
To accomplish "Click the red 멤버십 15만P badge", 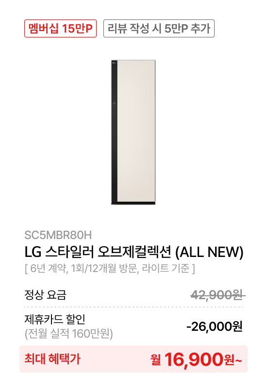I will [x=60, y=29].
